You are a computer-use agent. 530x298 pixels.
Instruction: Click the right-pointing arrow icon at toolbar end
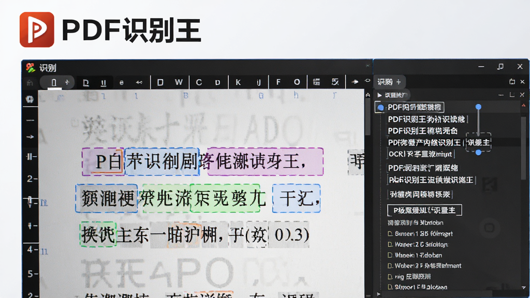click(x=355, y=82)
